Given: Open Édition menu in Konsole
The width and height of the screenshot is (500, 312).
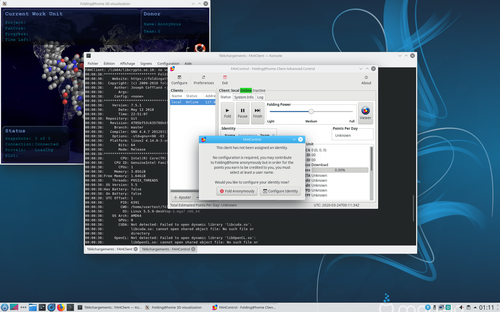Looking at the screenshot, I should (109, 63).
